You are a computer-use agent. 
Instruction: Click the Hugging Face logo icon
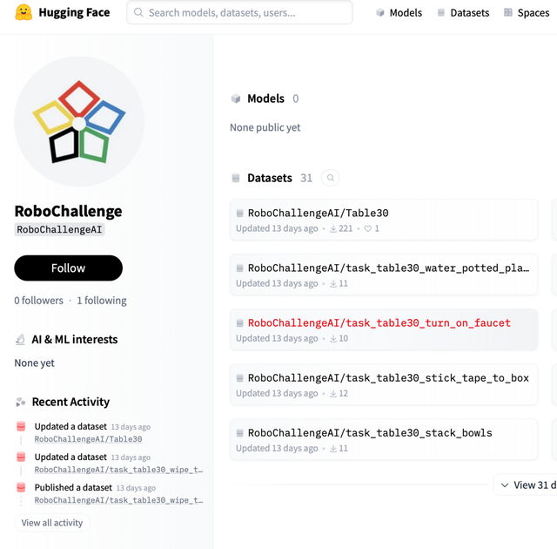(23, 13)
